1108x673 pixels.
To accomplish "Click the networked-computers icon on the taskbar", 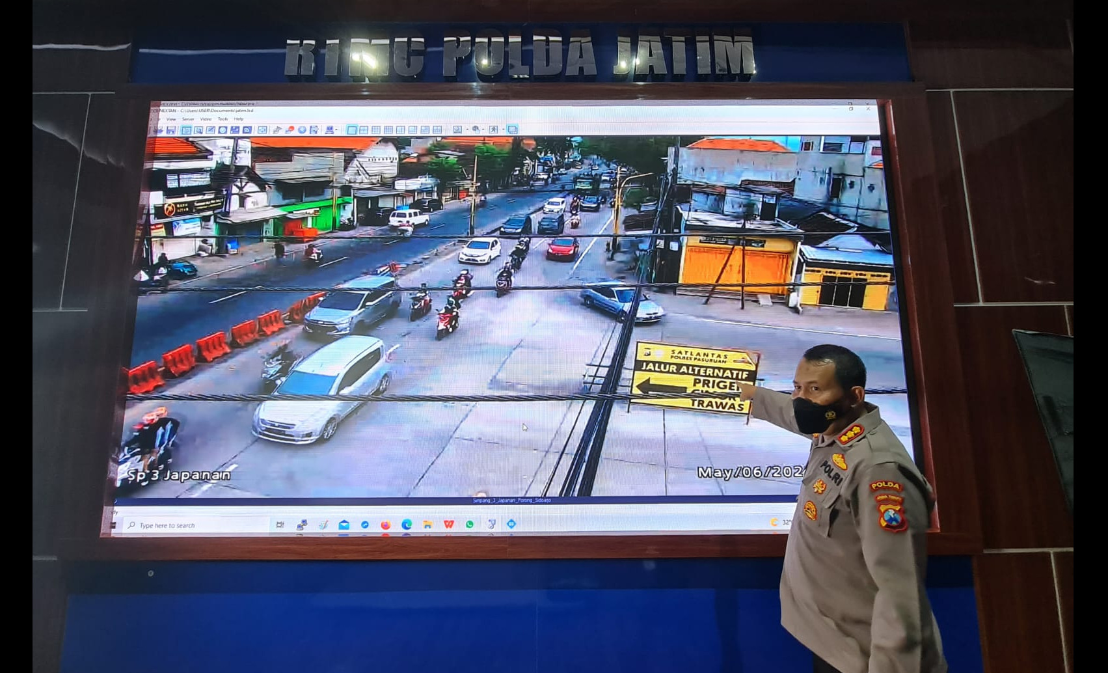I will click(302, 525).
